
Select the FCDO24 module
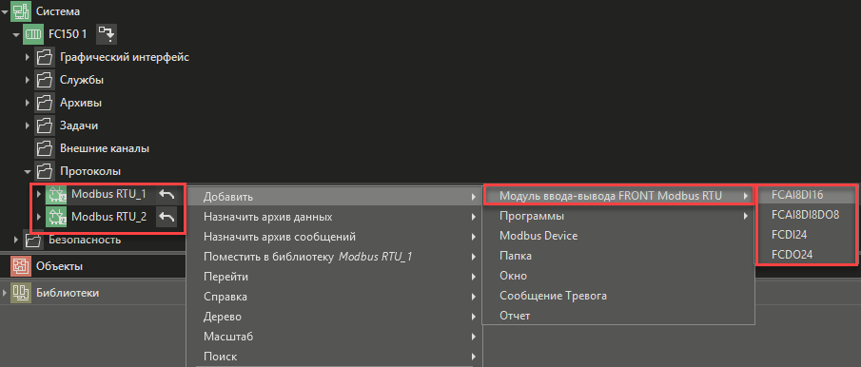pyautogui.click(x=806, y=255)
